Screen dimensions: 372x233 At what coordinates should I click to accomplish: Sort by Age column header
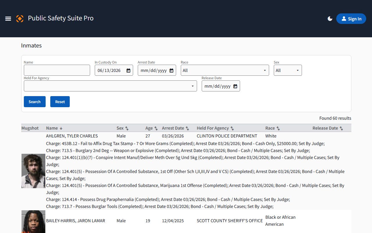152,128
